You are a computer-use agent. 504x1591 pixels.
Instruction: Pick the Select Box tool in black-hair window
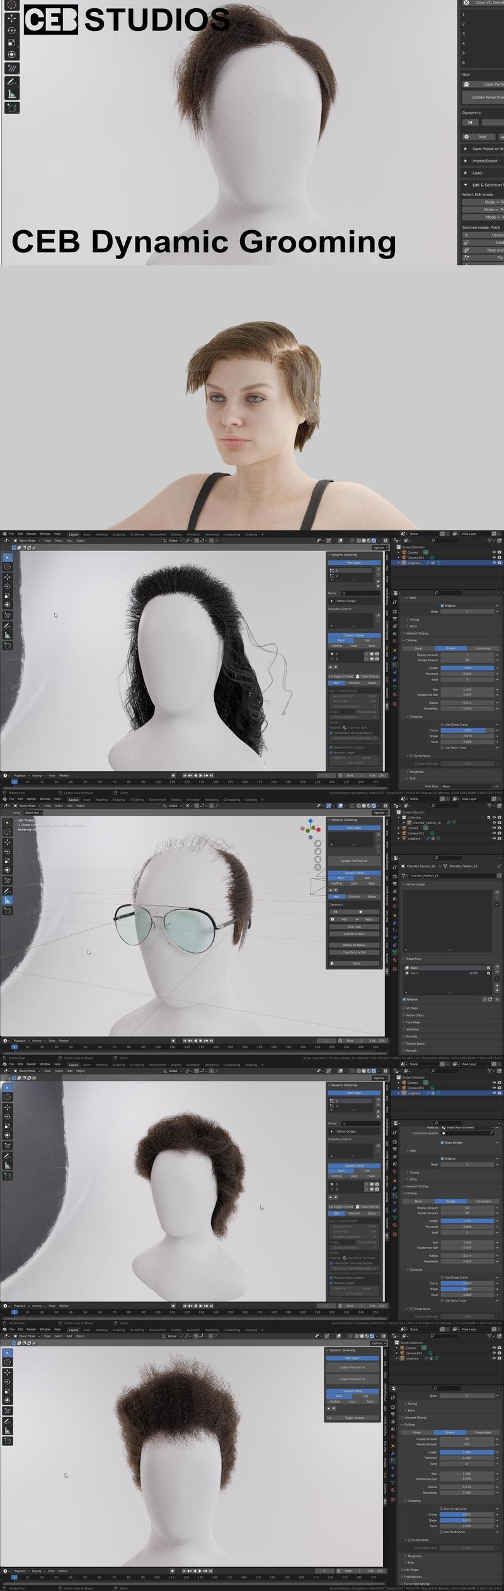tap(8, 557)
